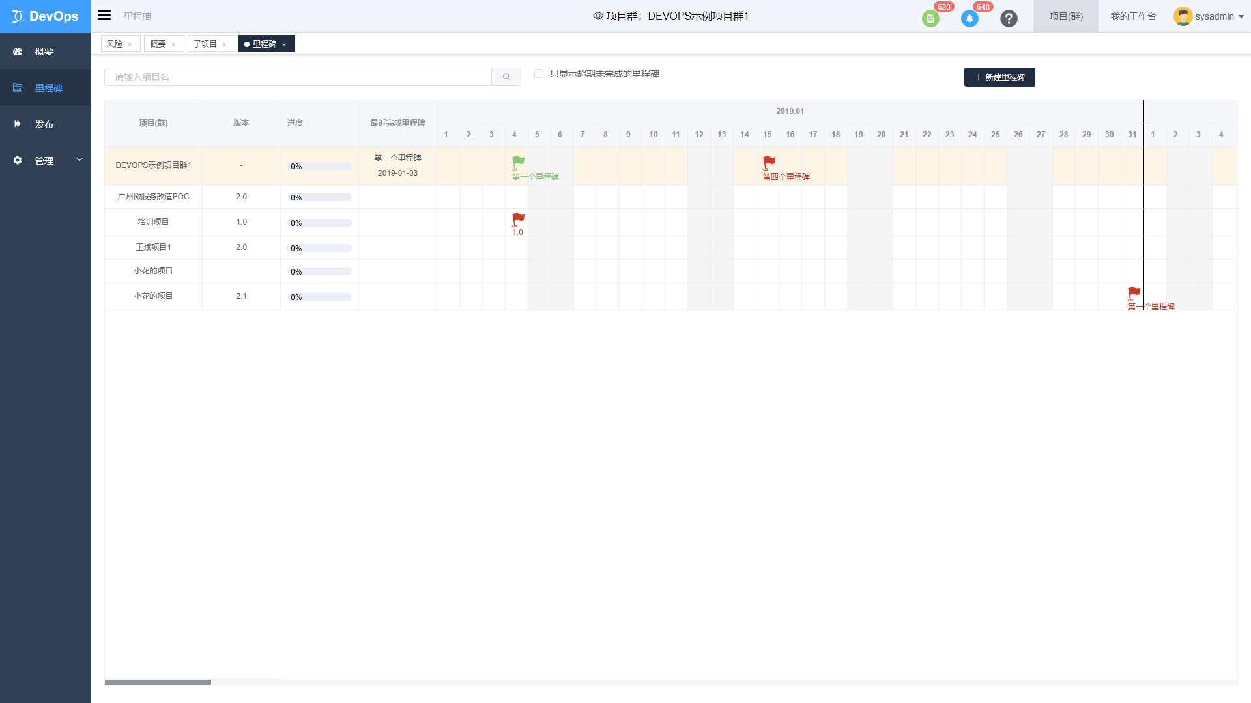Click the 新建里程碑 button
Viewport: 1251px width, 703px height.
[x=999, y=77]
